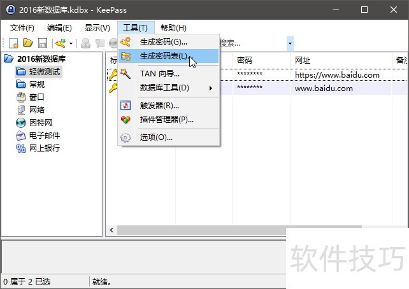
Task: Click the 触发器 menu item
Action: [159, 105]
